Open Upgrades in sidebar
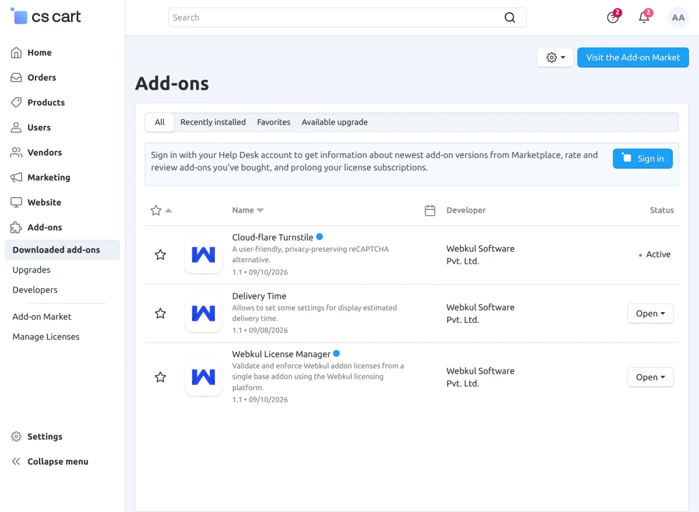The width and height of the screenshot is (699, 512). pyautogui.click(x=31, y=270)
